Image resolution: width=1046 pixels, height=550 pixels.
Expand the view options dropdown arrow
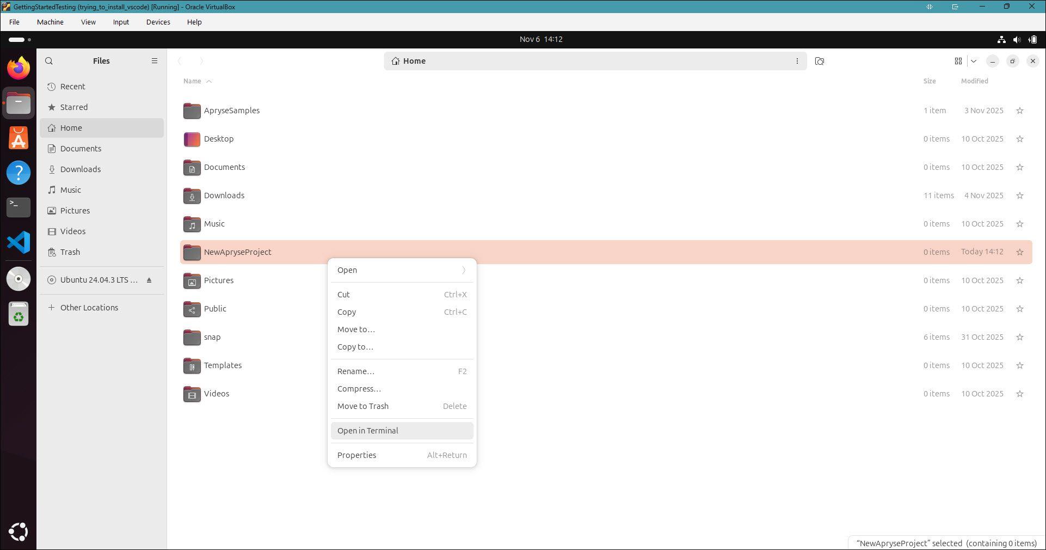click(x=974, y=61)
